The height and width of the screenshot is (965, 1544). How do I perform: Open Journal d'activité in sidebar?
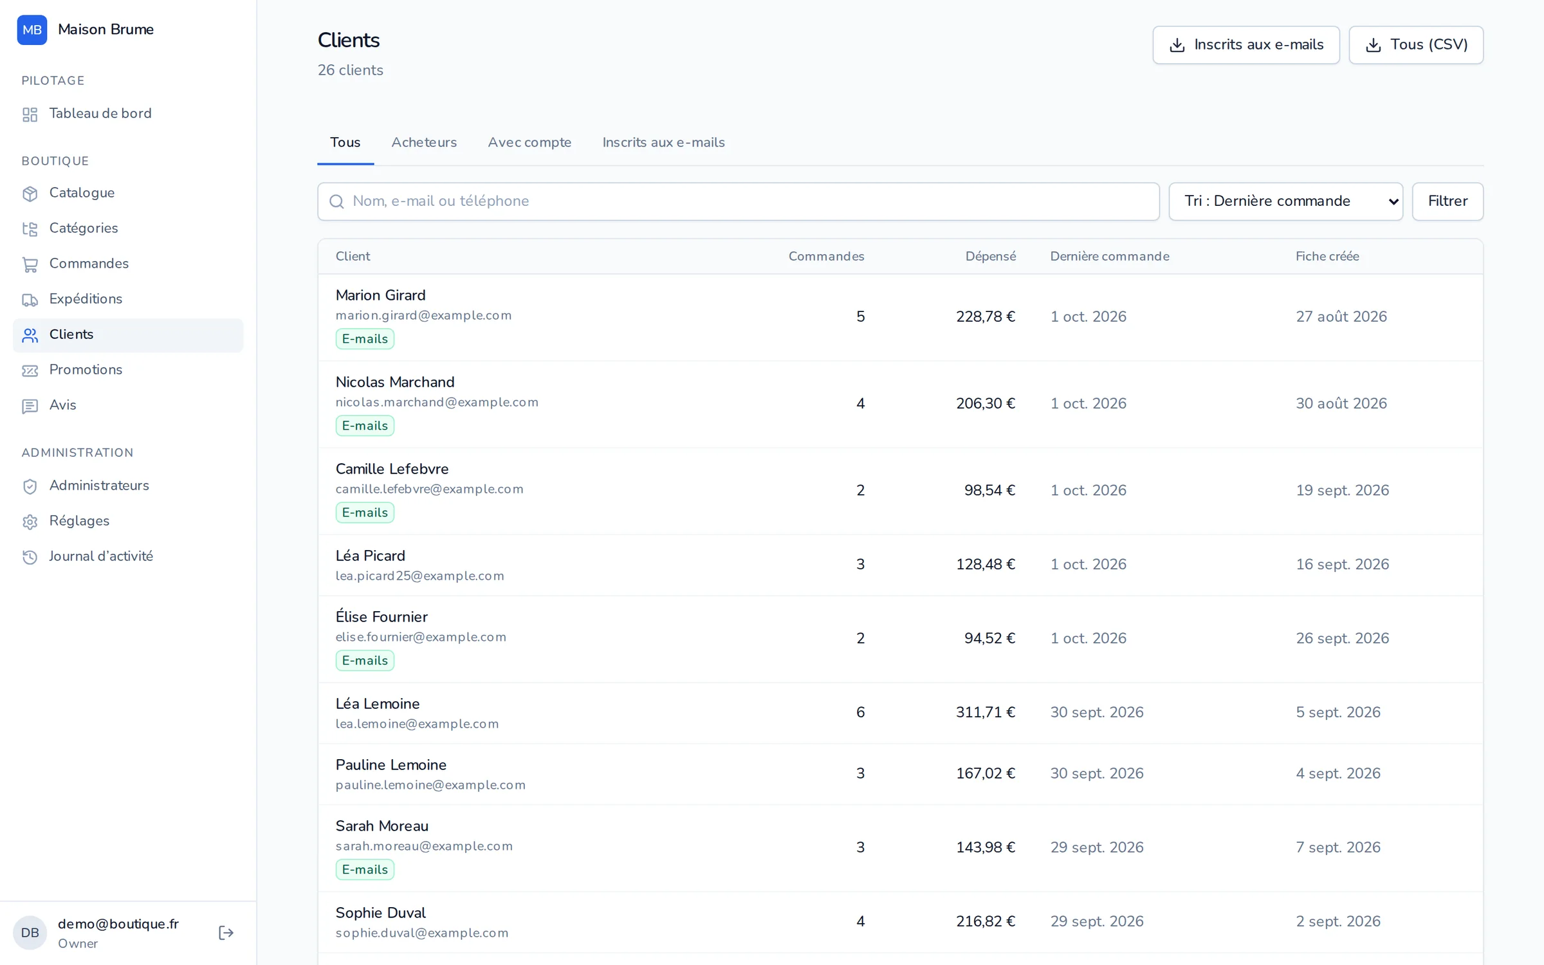pyautogui.click(x=128, y=556)
